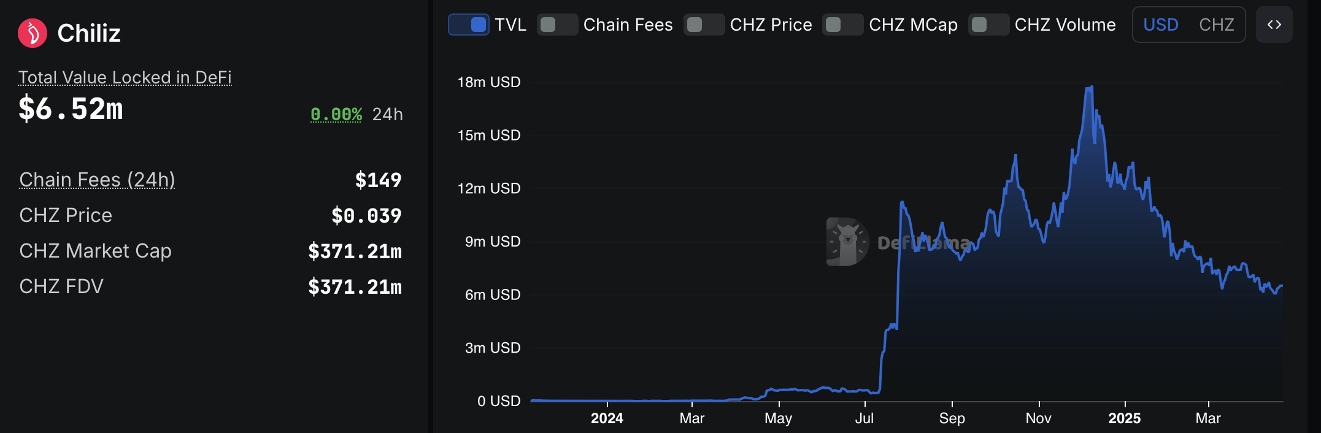The width and height of the screenshot is (1321, 433).
Task: Show CHZ MCap on the chart
Action: 842,25
